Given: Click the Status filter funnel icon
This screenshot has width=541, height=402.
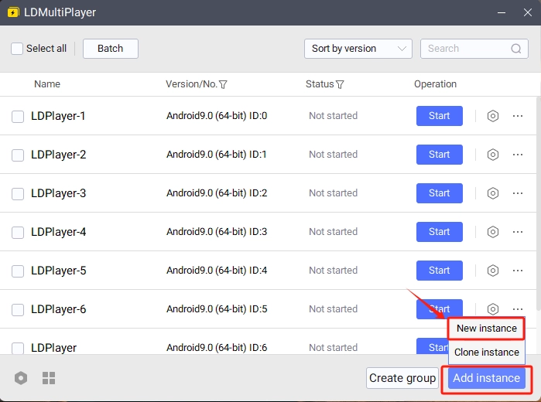Looking at the screenshot, I should pos(340,84).
